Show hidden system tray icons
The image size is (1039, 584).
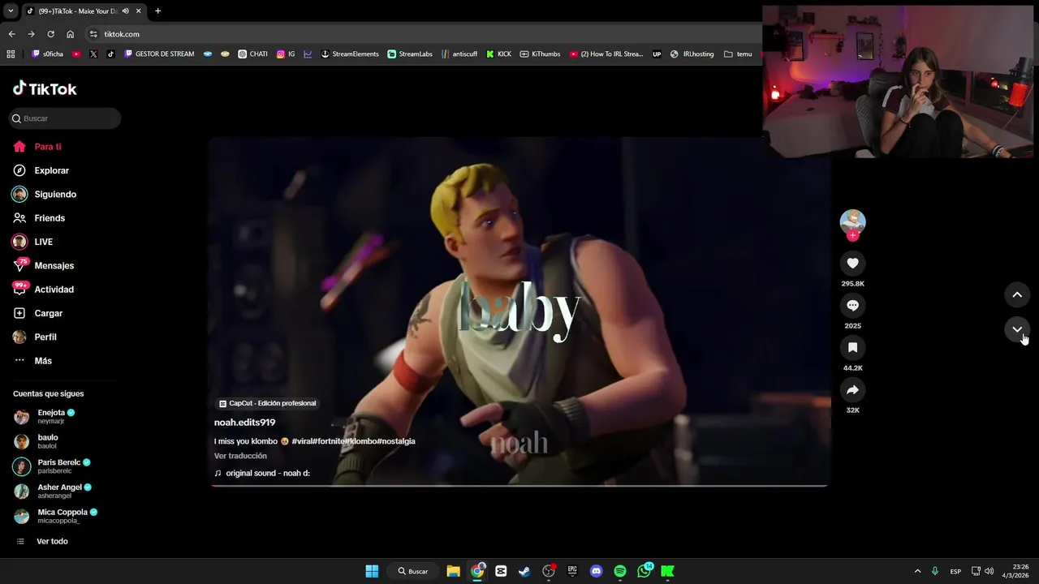coord(917,571)
